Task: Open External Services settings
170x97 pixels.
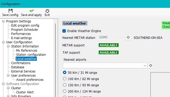Action: coord(23,71)
